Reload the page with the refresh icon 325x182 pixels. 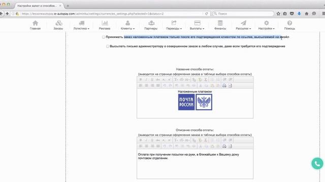coord(207,14)
